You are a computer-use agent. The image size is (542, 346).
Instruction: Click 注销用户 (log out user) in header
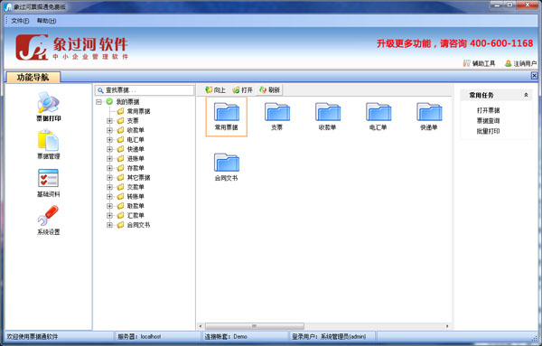(520, 63)
